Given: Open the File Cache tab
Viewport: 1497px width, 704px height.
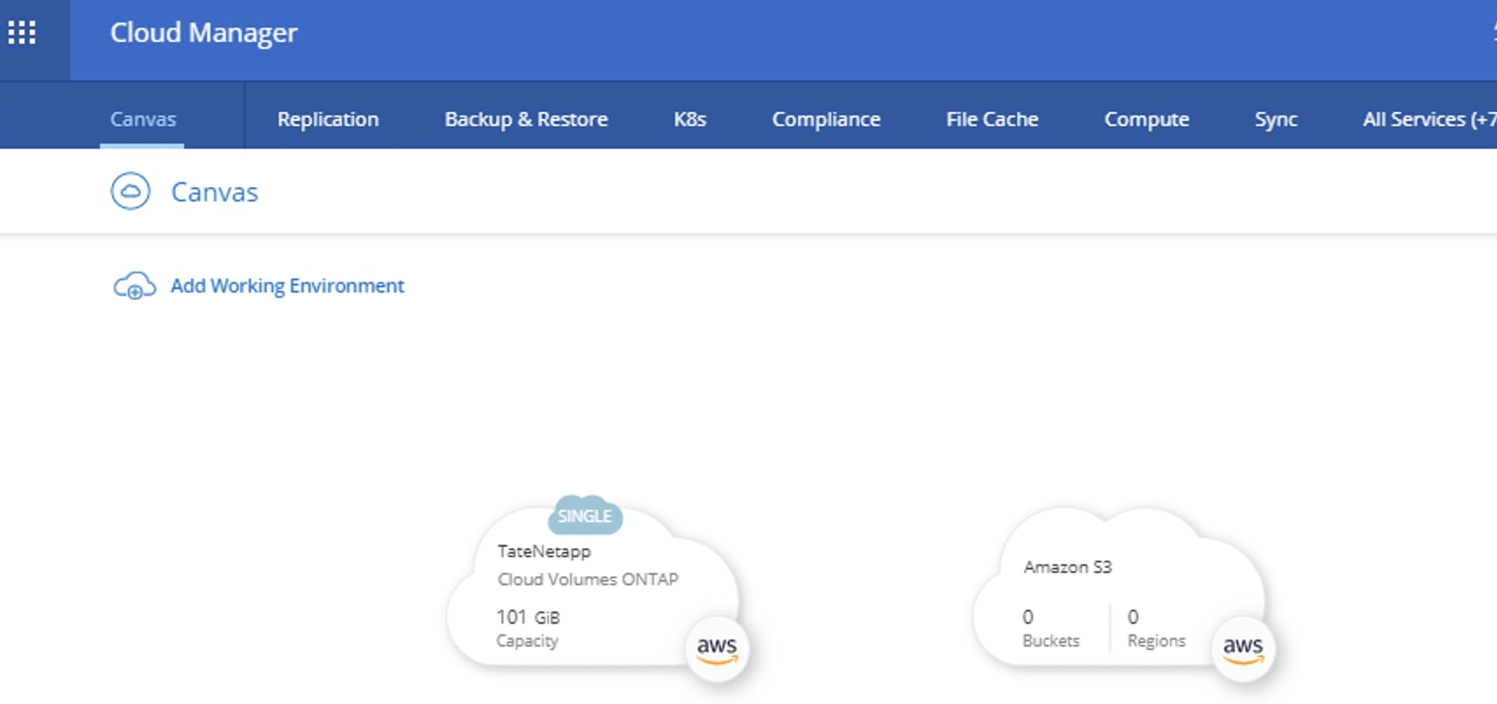Looking at the screenshot, I should coord(992,119).
